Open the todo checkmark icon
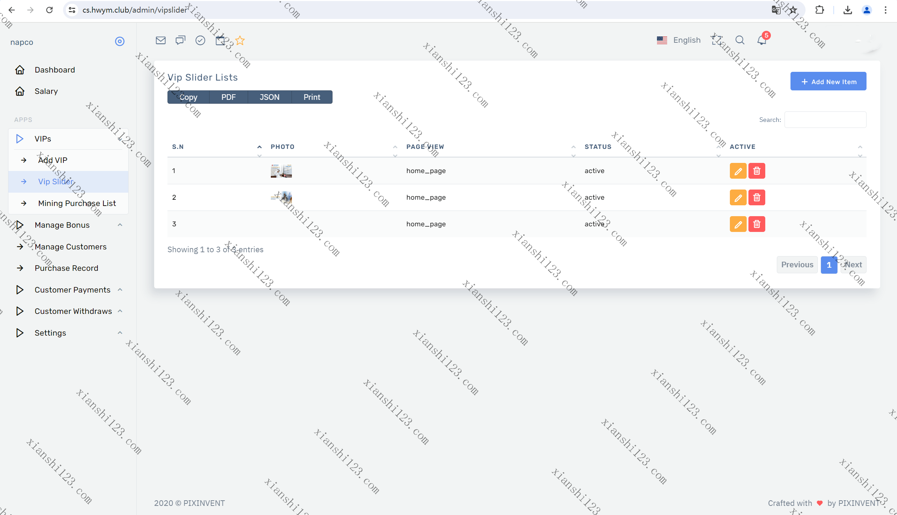This screenshot has width=897, height=515. 200,40
